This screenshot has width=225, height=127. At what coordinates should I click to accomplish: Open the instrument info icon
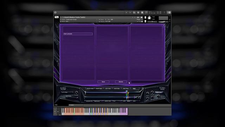click(x=141, y=17)
